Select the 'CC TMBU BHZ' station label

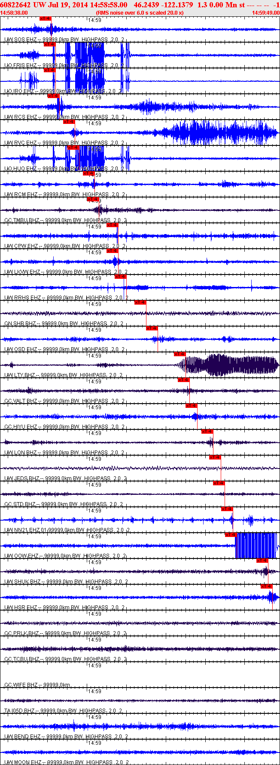[x=21, y=220]
